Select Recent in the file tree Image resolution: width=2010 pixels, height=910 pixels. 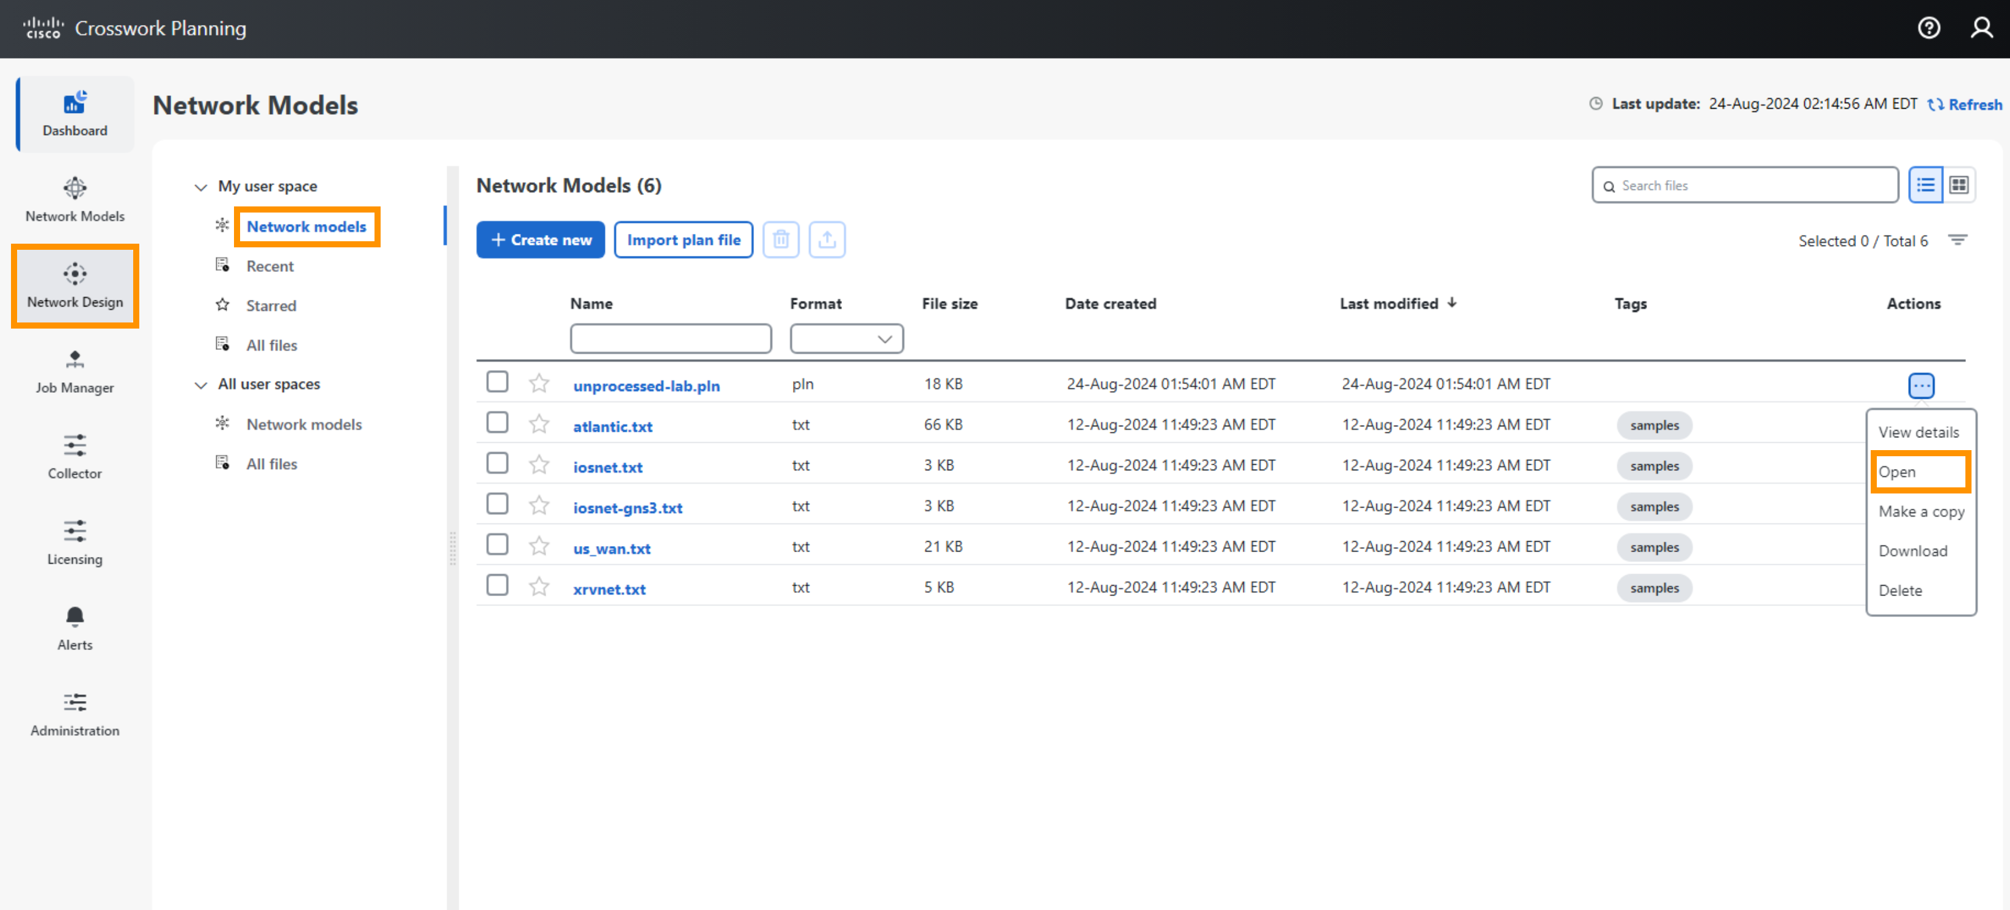pyautogui.click(x=270, y=266)
